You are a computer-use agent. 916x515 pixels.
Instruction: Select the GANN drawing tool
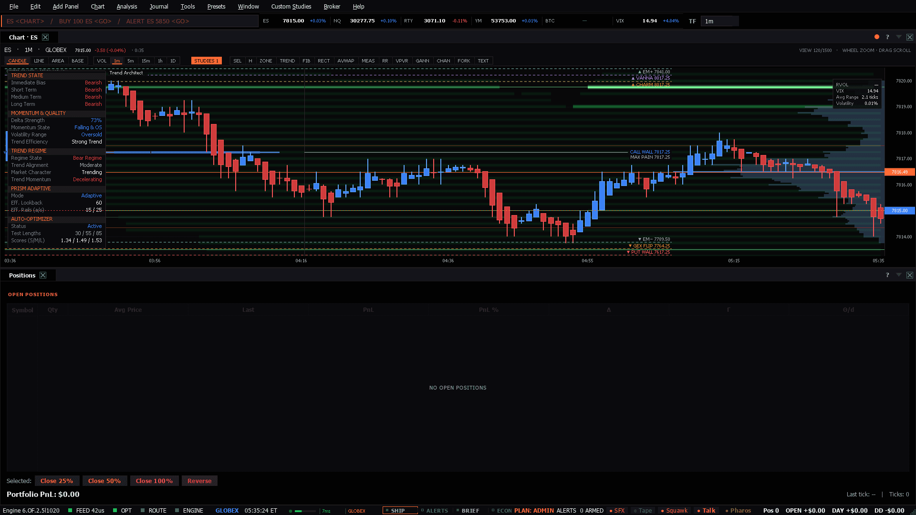click(422, 61)
